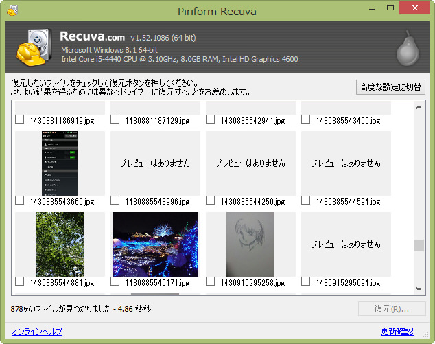Check the box for 1430881186919.jpg
The height and width of the screenshot is (344, 435).
19,119
